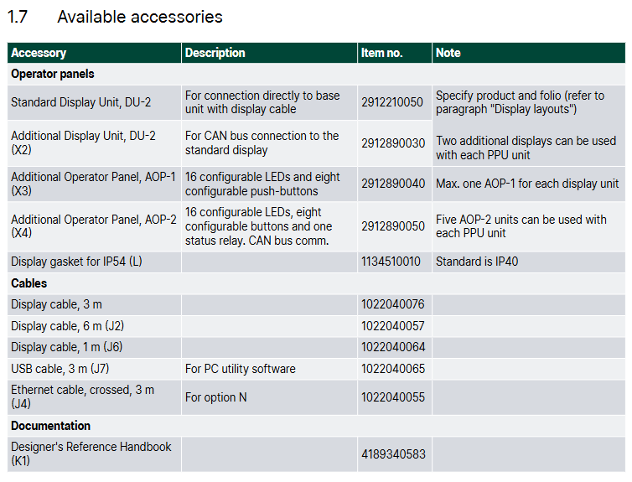Click 'Display gasket for IP54 (L)' cell
This screenshot has height=482, width=632.
(x=76, y=262)
